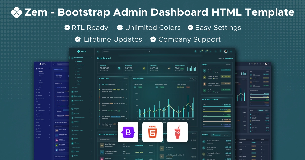
Task: Click the Authentication lock icon in center sidebar
Action: (72, 118)
